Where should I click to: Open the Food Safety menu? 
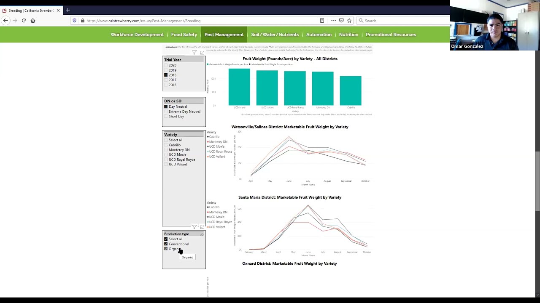click(x=184, y=35)
